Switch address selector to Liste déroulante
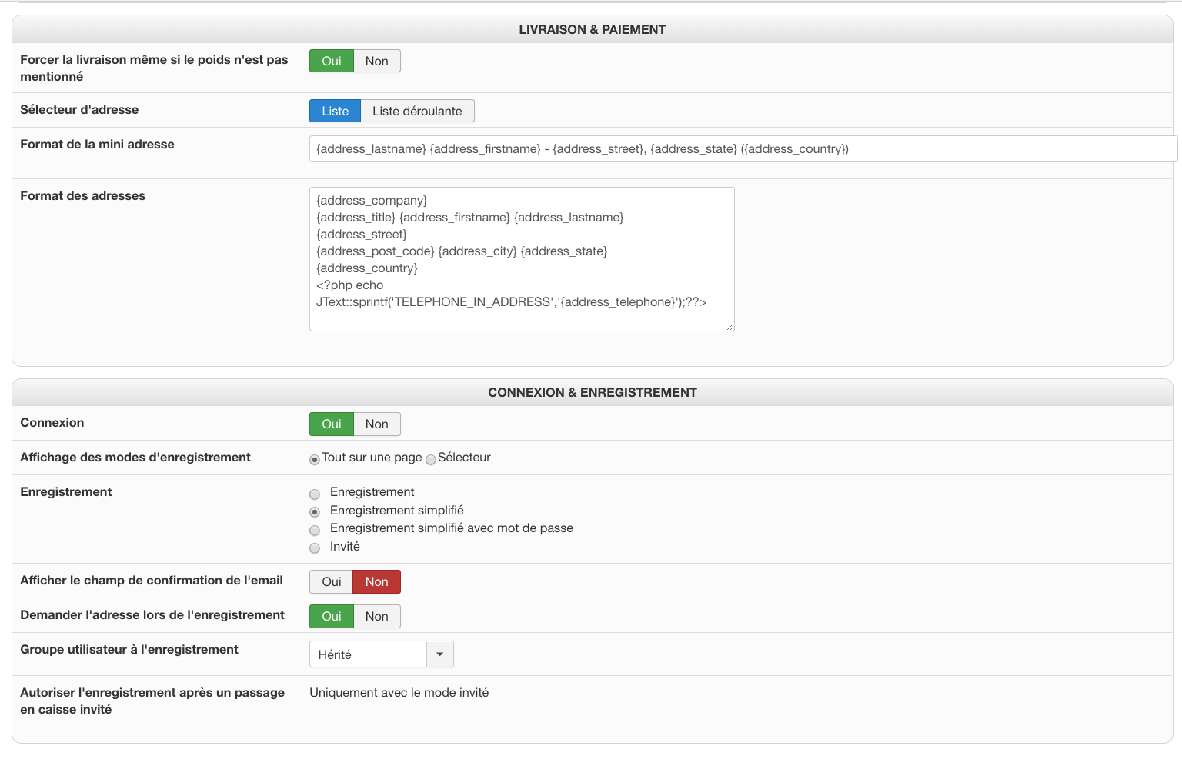The image size is (1182, 759). point(417,112)
